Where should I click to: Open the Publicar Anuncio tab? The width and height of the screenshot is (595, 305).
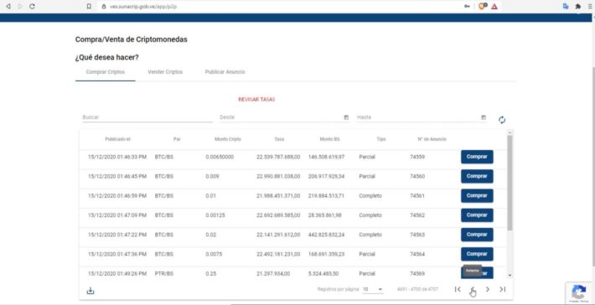coord(225,72)
